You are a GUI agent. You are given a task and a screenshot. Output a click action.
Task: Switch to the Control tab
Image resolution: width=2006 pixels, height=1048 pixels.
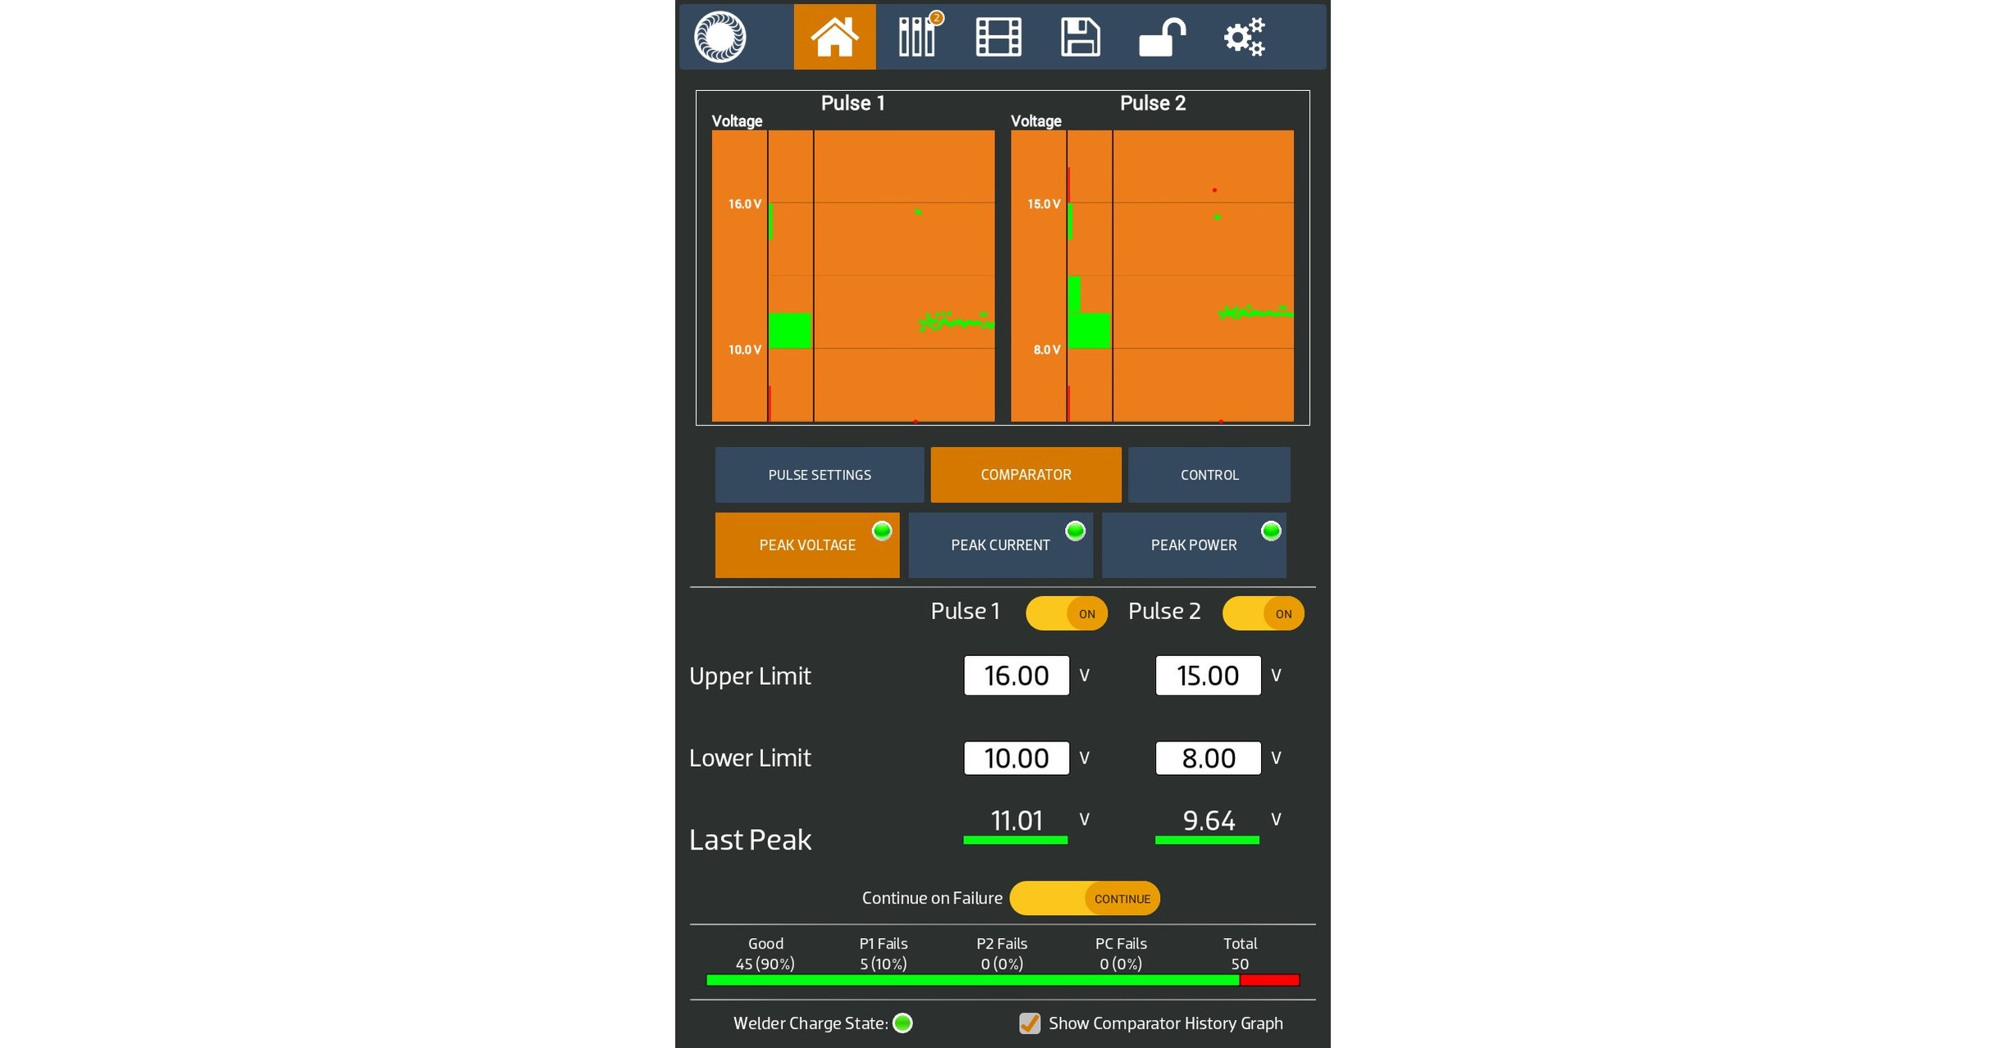(x=1209, y=474)
